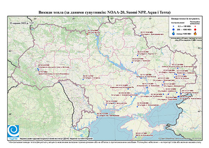Screen dimensions: 209x148
Task: Click the institute name caption beside the logo
Action: (x=56, y=138)
